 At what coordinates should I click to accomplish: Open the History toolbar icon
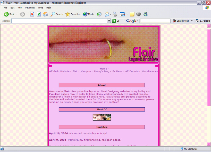[99, 14]
